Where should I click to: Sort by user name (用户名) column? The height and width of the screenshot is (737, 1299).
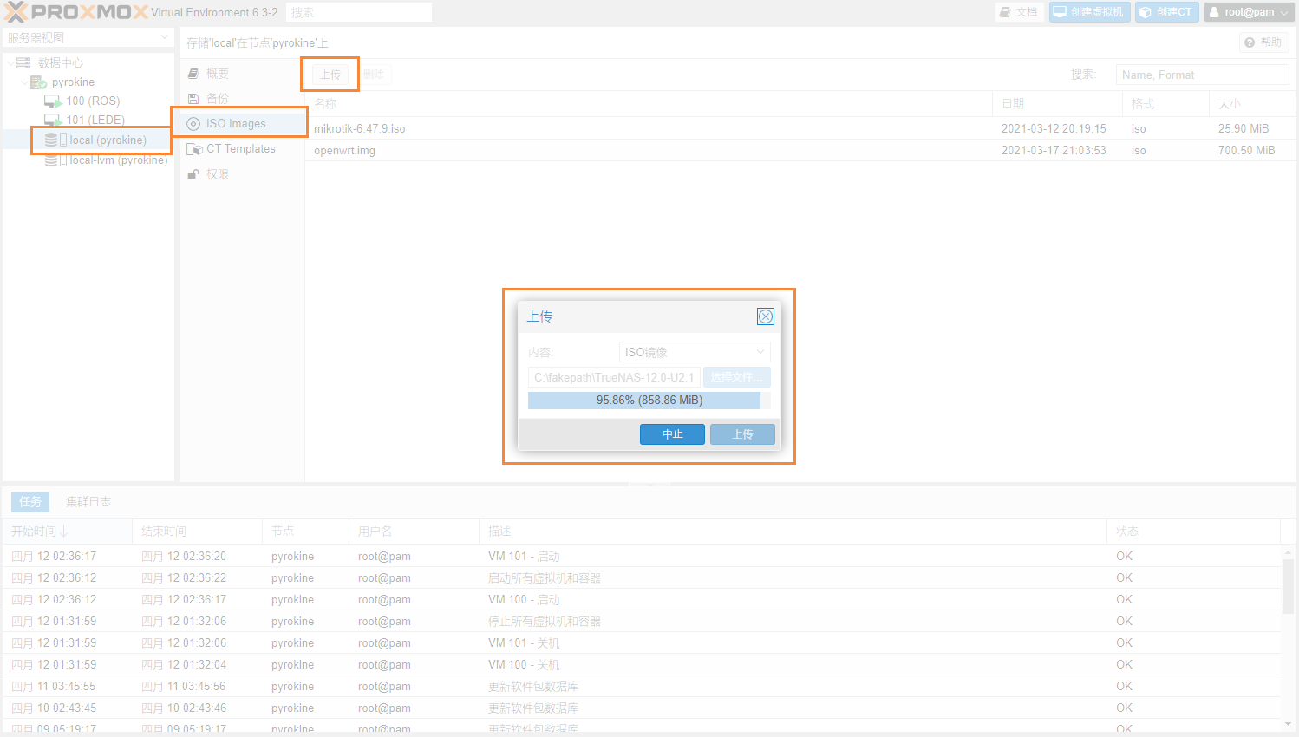point(414,532)
